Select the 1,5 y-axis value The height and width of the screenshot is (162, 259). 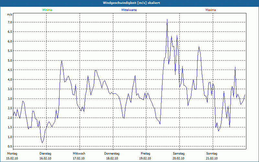(x=10, y=127)
